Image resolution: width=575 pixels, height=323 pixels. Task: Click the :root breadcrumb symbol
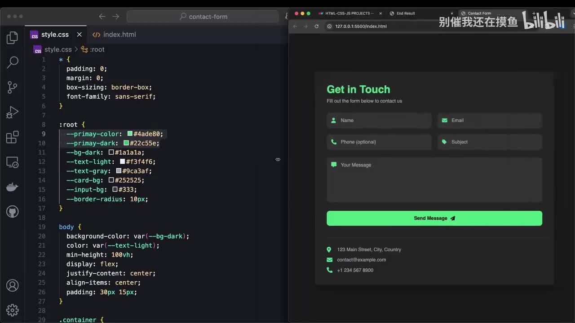(93, 49)
